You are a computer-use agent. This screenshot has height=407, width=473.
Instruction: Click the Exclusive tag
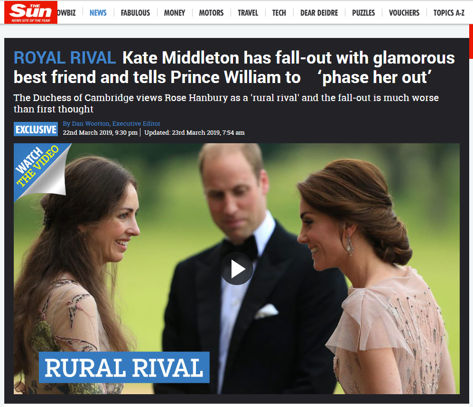pos(36,129)
